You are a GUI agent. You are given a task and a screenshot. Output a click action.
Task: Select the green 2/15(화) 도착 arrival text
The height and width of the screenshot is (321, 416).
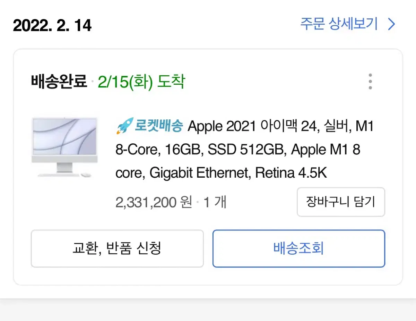141,82
